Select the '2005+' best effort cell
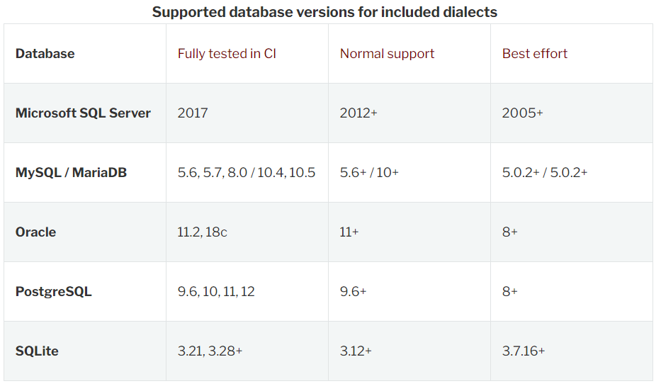The width and height of the screenshot is (661, 391). coord(522,113)
